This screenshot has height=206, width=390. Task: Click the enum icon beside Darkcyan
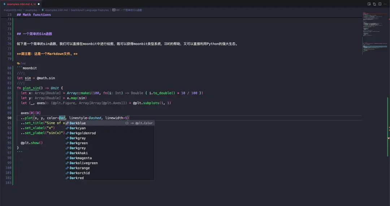[67, 128]
